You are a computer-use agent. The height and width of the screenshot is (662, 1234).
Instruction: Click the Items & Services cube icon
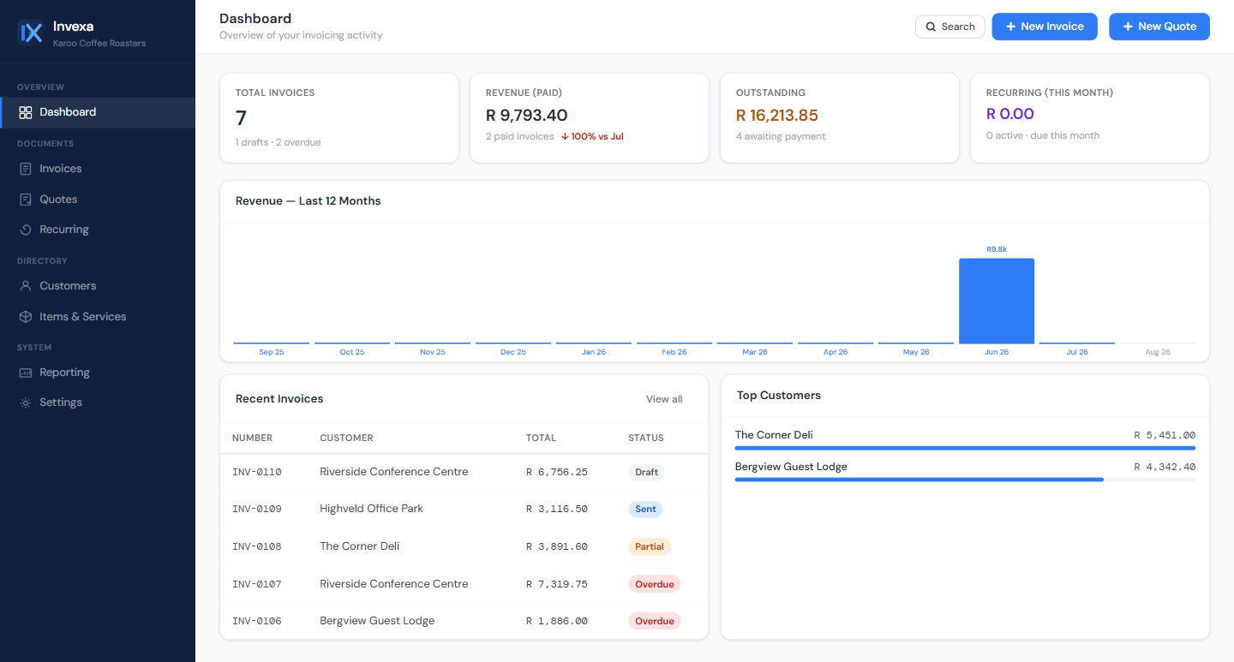click(x=26, y=317)
